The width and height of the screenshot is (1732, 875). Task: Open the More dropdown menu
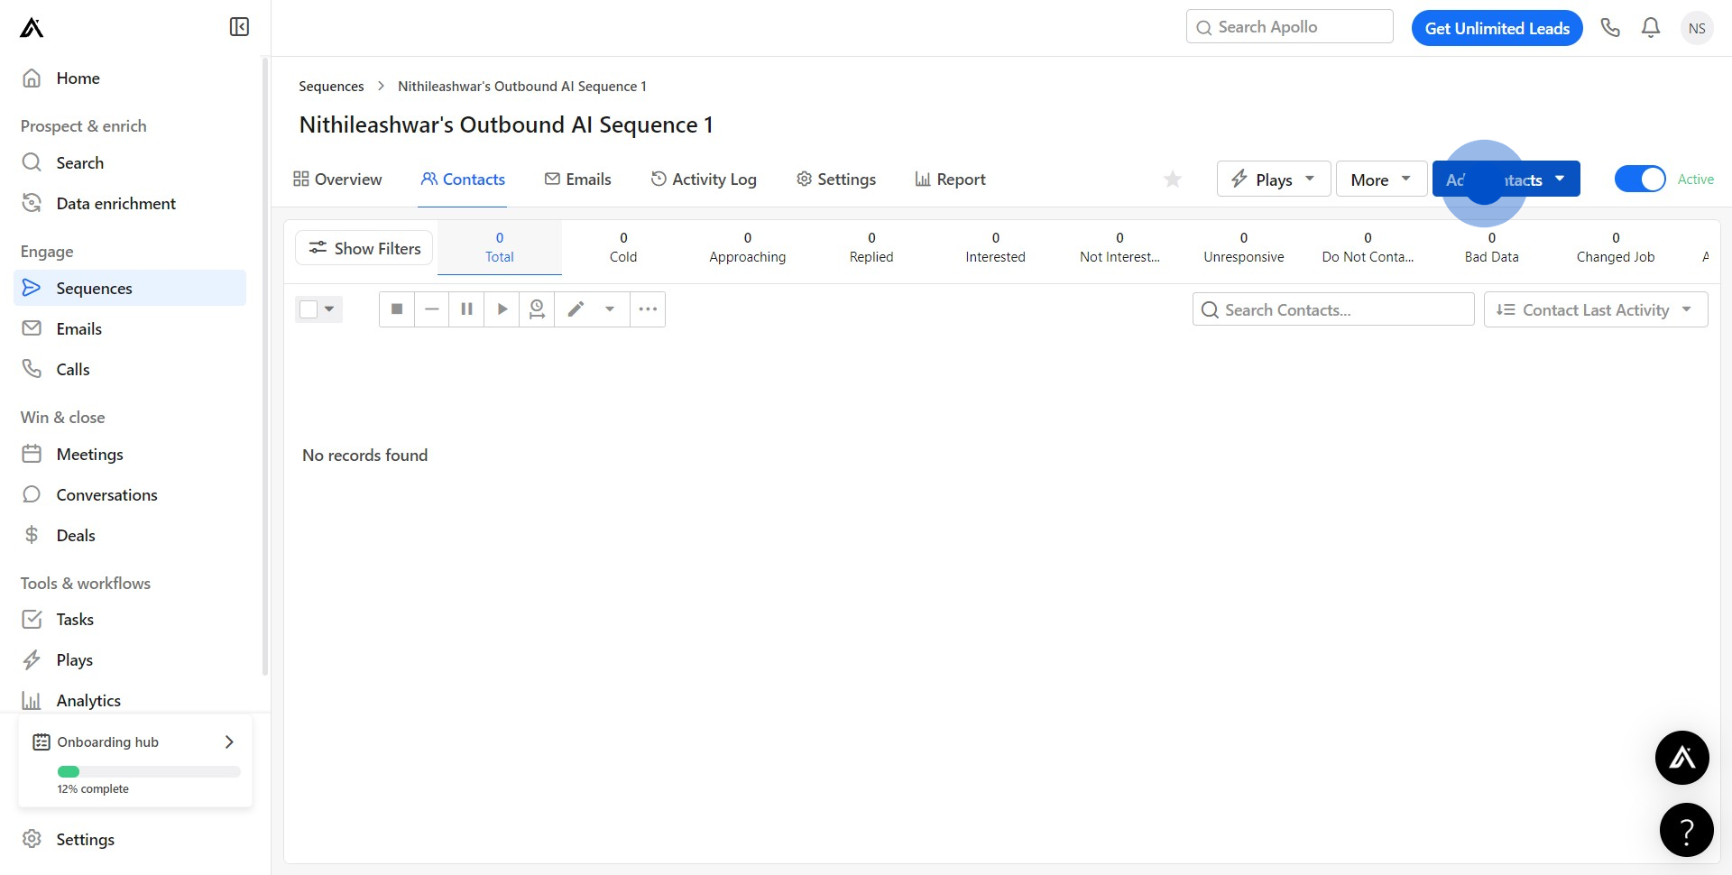click(x=1379, y=179)
